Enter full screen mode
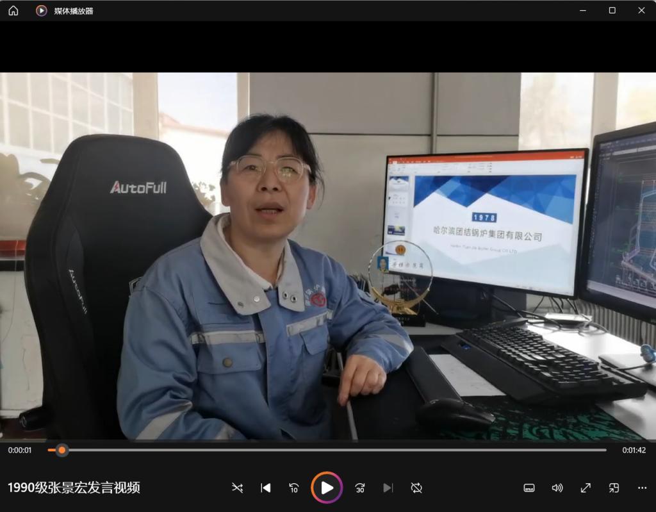Image resolution: width=656 pixels, height=512 pixels. tap(586, 488)
